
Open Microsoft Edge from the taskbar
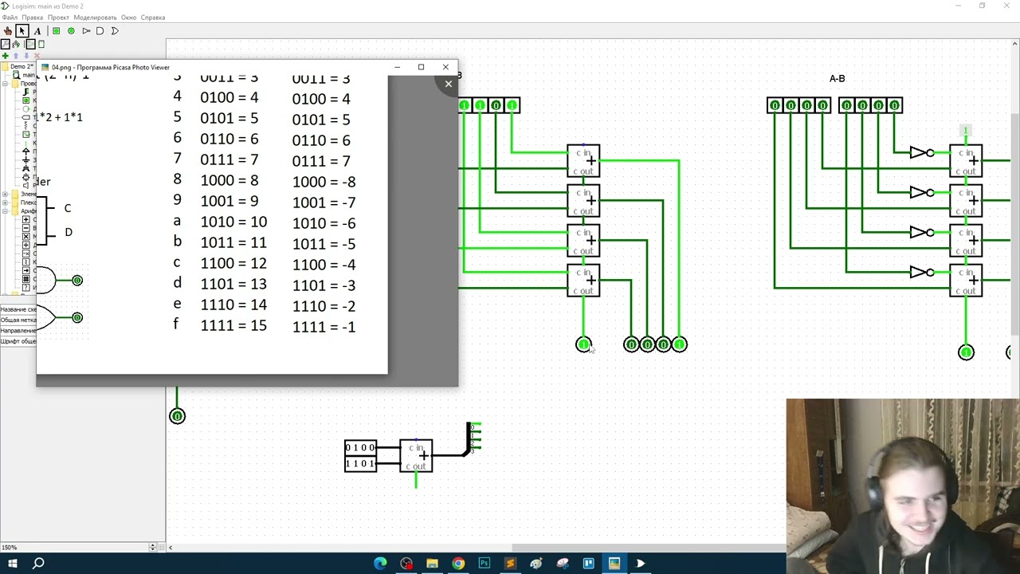coord(380,564)
